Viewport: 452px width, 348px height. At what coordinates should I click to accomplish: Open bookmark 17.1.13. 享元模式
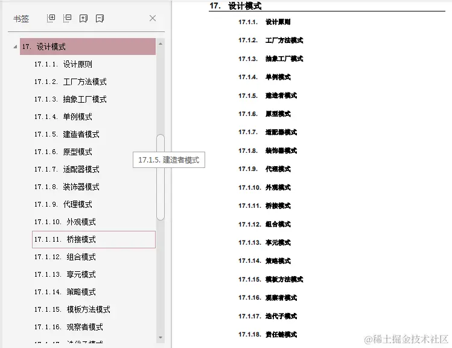click(x=65, y=274)
